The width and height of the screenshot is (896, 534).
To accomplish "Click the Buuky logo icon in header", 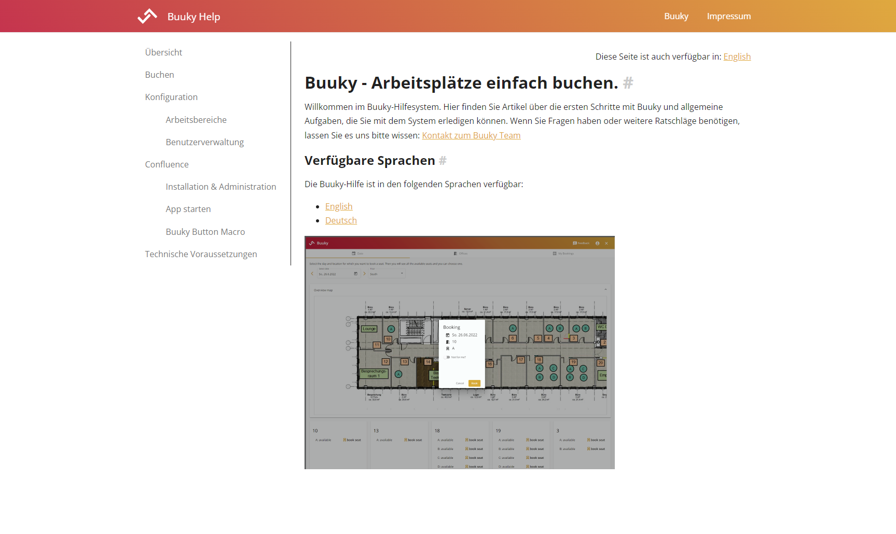I will [147, 16].
